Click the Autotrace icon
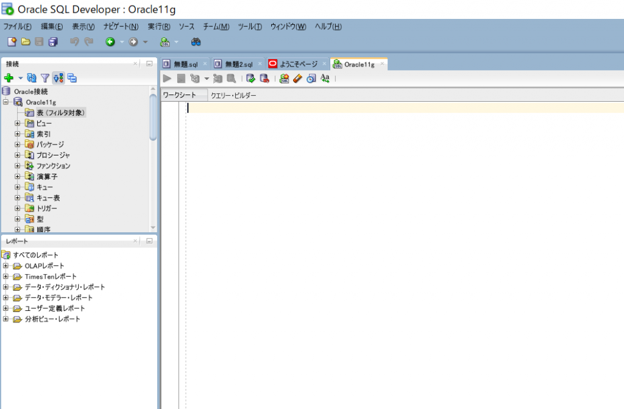This screenshot has height=409, width=624. pos(218,79)
